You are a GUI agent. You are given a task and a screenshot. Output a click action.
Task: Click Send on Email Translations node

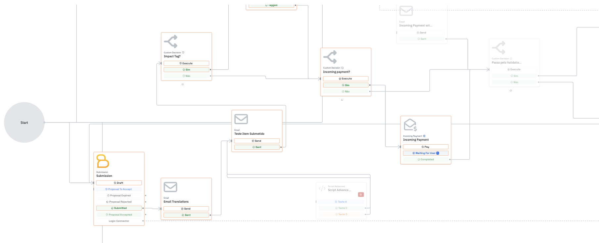click(186, 209)
